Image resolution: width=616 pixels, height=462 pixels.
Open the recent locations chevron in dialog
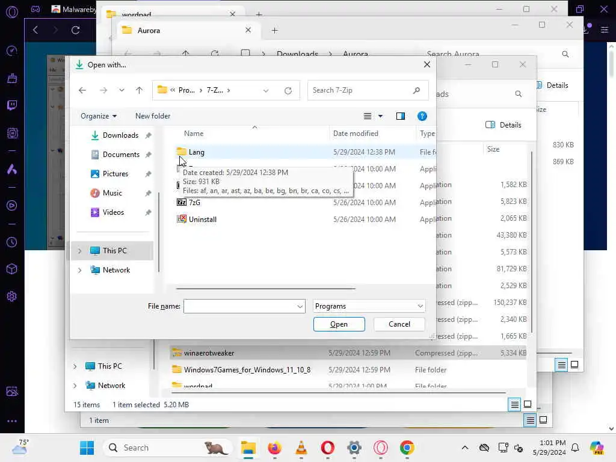tap(122, 90)
